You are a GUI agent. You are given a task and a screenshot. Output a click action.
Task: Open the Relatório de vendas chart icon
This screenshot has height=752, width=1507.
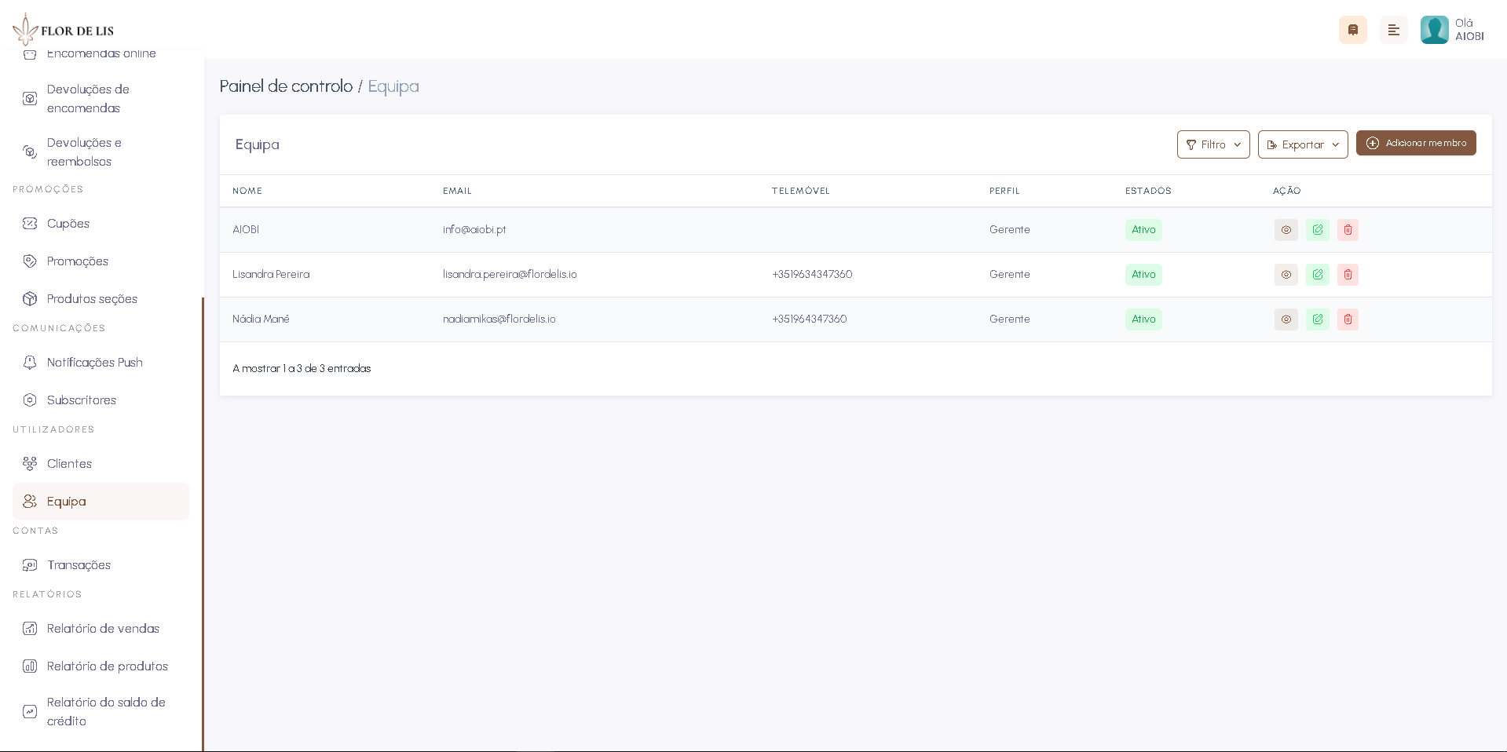[29, 628]
